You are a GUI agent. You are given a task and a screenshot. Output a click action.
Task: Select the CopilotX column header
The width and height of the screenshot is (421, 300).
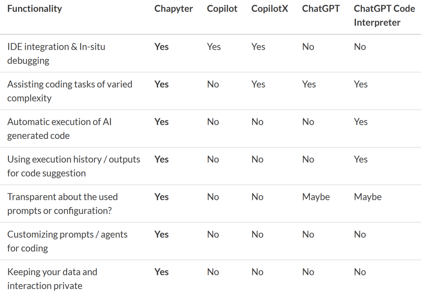pyautogui.click(x=270, y=9)
